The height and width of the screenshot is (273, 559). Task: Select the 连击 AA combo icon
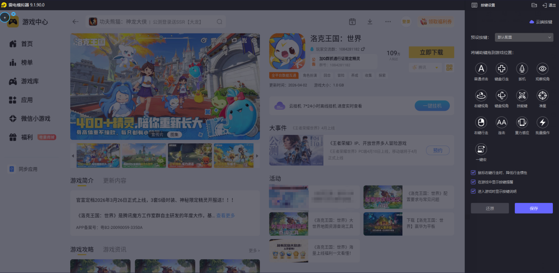[502, 122]
